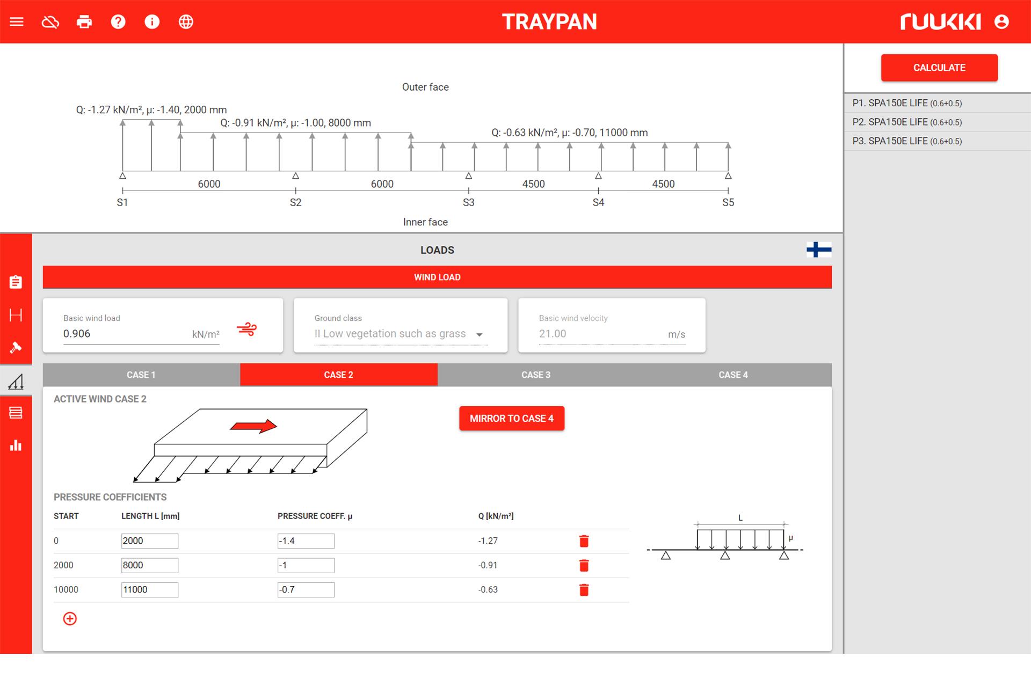Image resolution: width=1031 pixels, height=687 pixels.
Task: Delete the pressure row with length 8000
Action: pos(584,565)
